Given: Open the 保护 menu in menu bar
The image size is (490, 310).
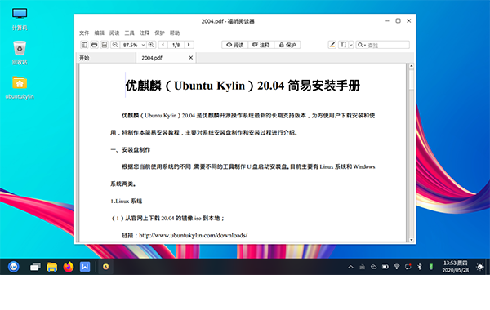Looking at the screenshot, I should point(159,33).
